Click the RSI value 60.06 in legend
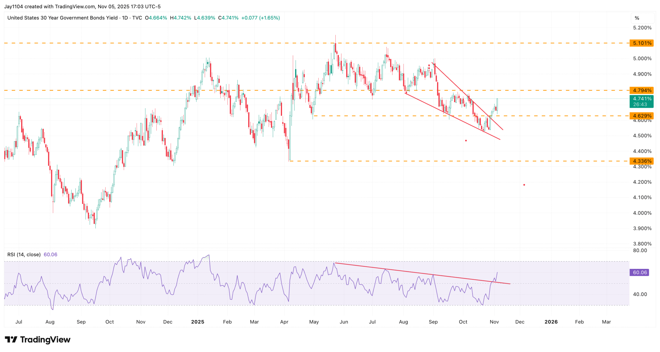 coord(51,254)
